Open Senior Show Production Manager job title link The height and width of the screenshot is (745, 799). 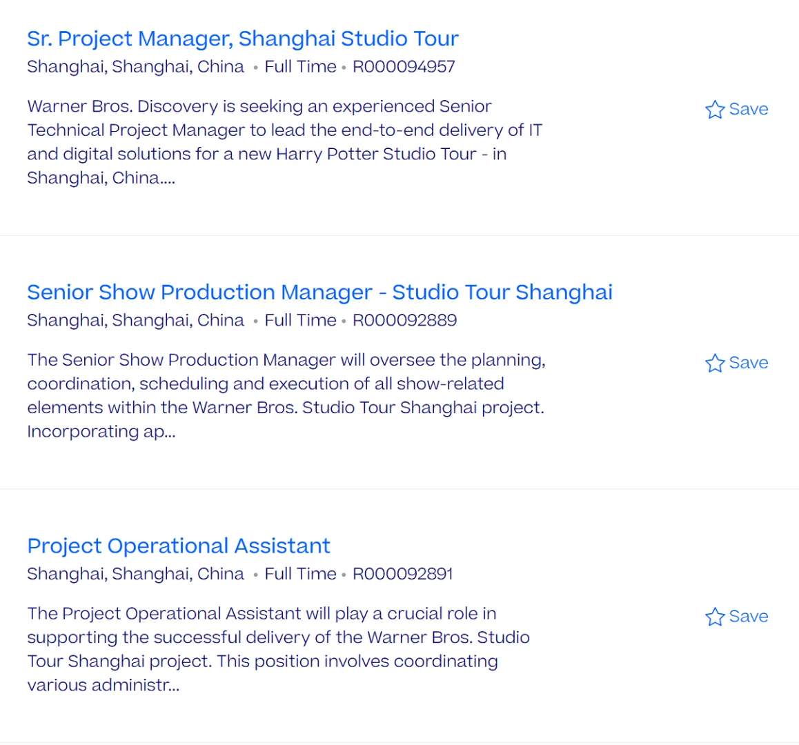pos(319,292)
